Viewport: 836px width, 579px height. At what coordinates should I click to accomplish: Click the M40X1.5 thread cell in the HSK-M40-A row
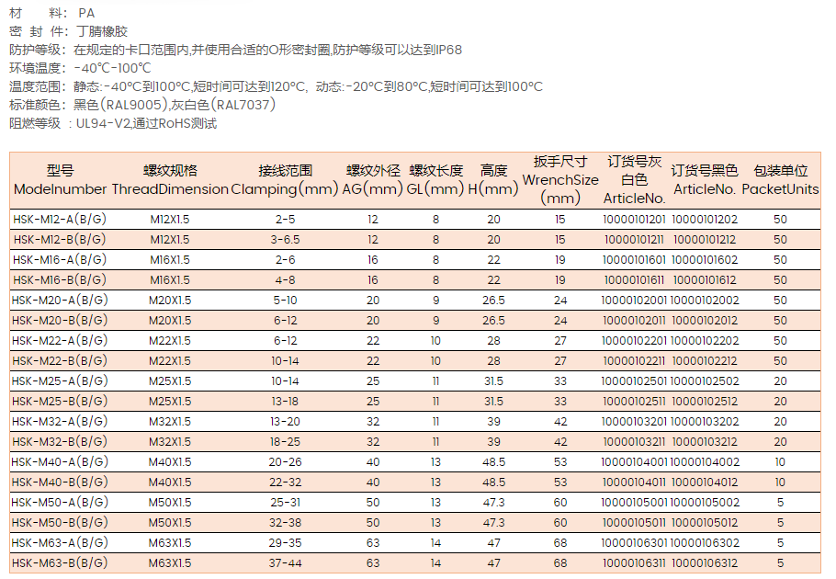[x=170, y=462]
